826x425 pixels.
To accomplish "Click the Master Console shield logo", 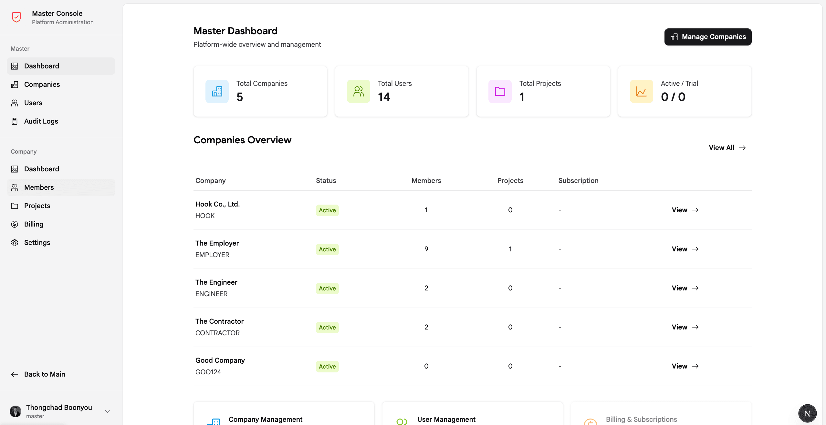I will pyautogui.click(x=16, y=17).
